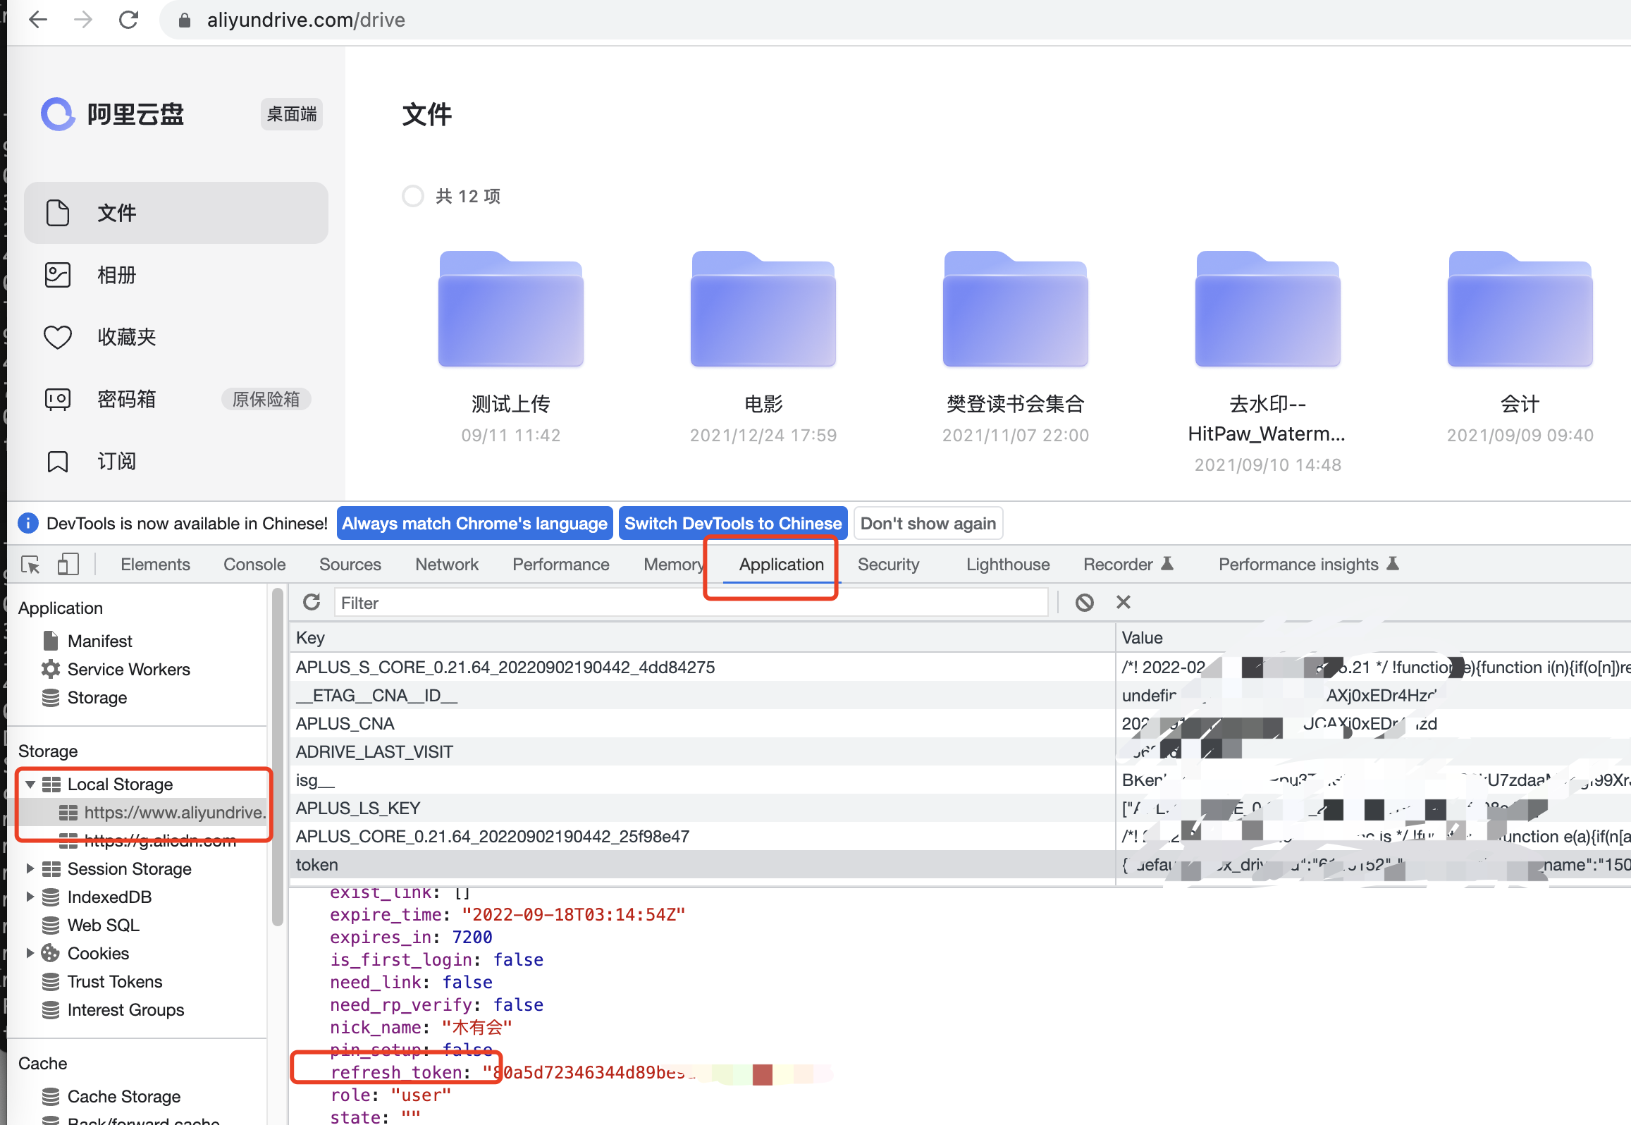Open the Recorder tab
The height and width of the screenshot is (1125, 1631).
click(x=1128, y=565)
